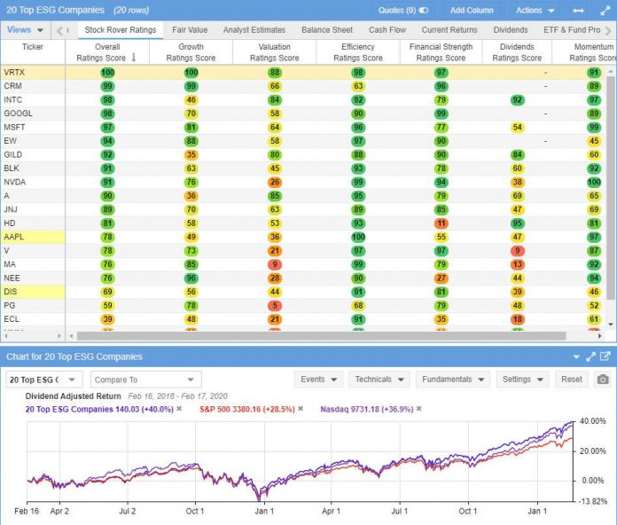Screen dimensions: 617x525
Task: Click the table's horizontal scrollbar
Action: [322, 336]
